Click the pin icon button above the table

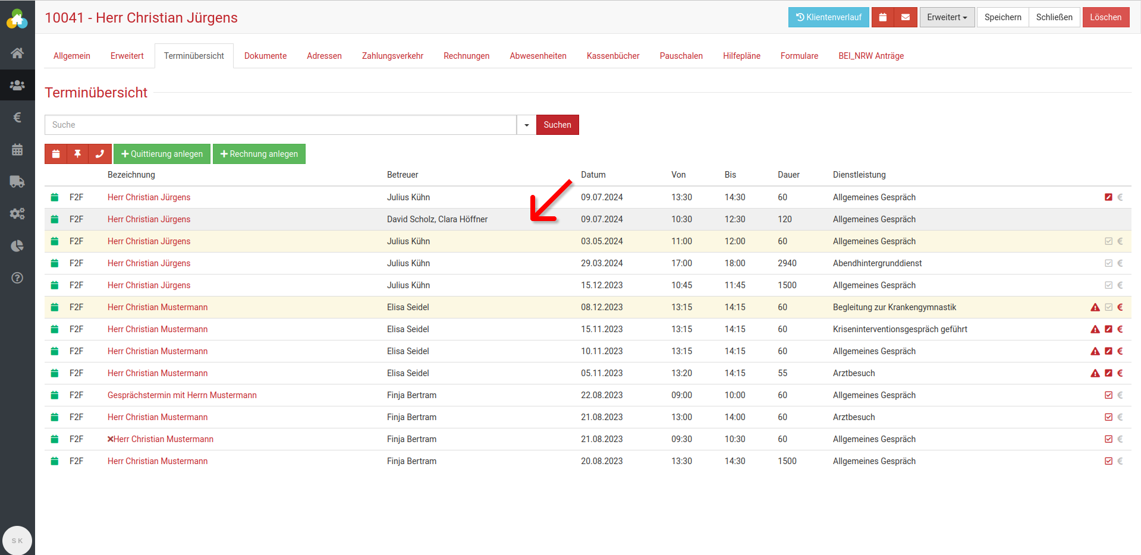77,154
